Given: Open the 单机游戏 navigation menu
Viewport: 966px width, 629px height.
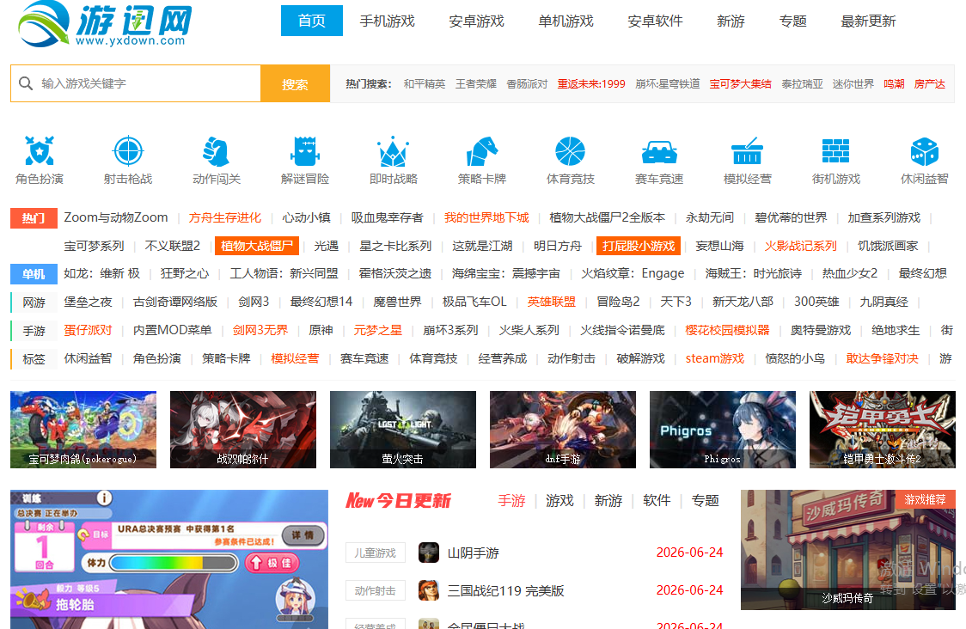Looking at the screenshot, I should 566,21.
